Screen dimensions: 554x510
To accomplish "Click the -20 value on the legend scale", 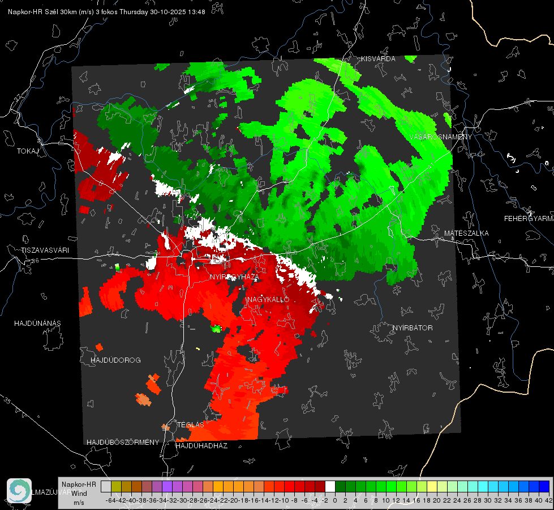I will tap(233, 500).
